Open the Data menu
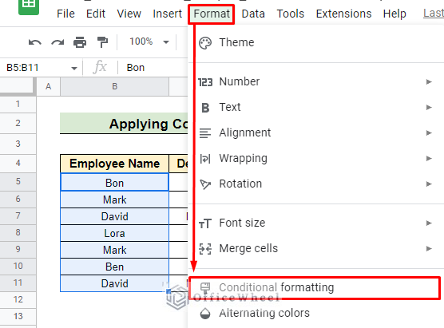The width and height of the screenshot is (444, 328). [253, 14]
